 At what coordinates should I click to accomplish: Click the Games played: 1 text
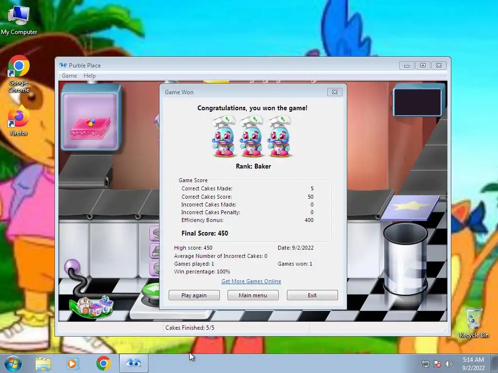tap(194, 264)
